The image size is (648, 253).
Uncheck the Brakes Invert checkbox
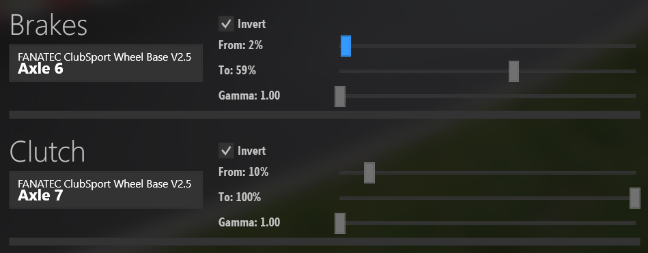coord(226,24)
